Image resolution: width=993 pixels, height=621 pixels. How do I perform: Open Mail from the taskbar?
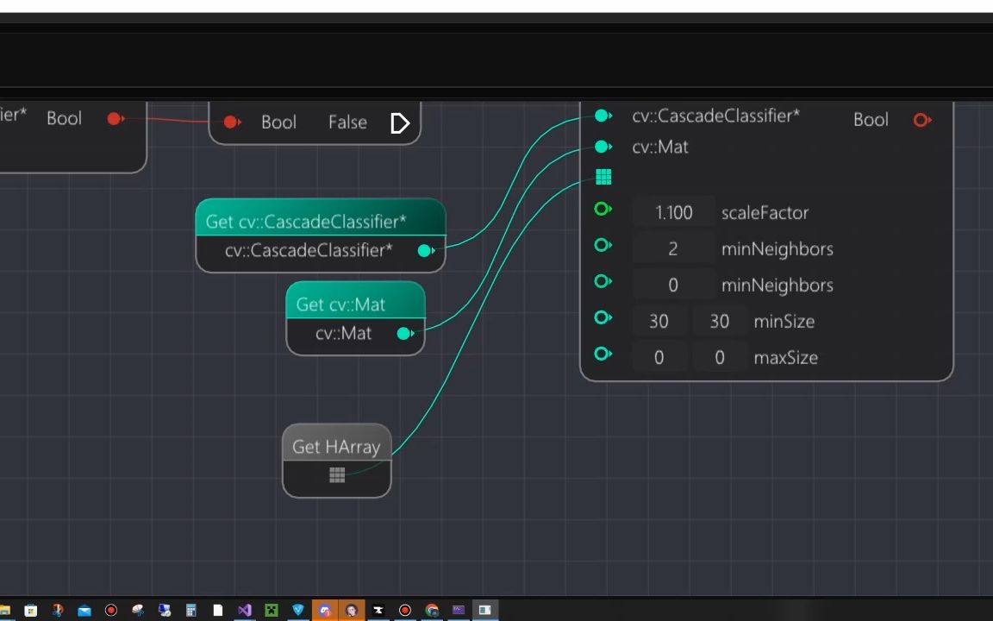click(x=84, y=611)
